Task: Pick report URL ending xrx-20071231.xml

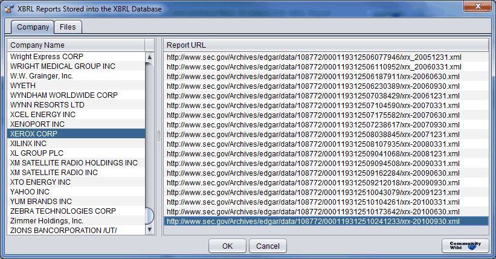Action: click(x=326, y=135)
